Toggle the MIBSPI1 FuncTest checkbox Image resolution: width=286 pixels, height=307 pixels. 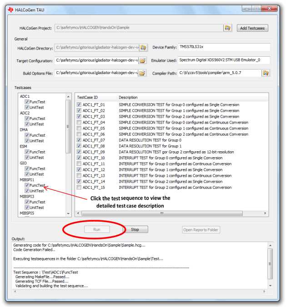(27, 185)
